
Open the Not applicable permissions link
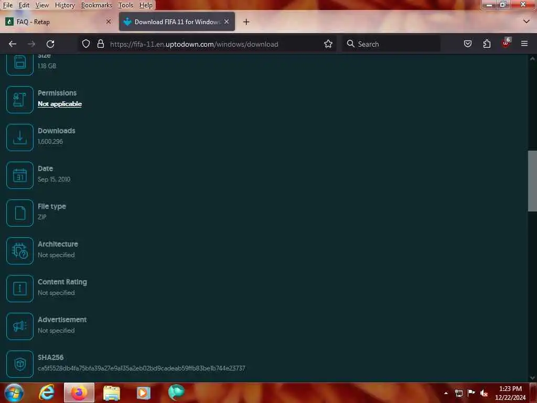coord(60,104)
